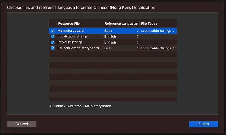Select the Localizable.strings file row
The height and width of the screenshot is (135, 226).
72,37
